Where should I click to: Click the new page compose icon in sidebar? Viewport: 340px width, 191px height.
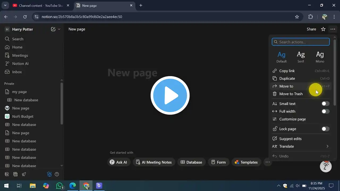(53, 29)
